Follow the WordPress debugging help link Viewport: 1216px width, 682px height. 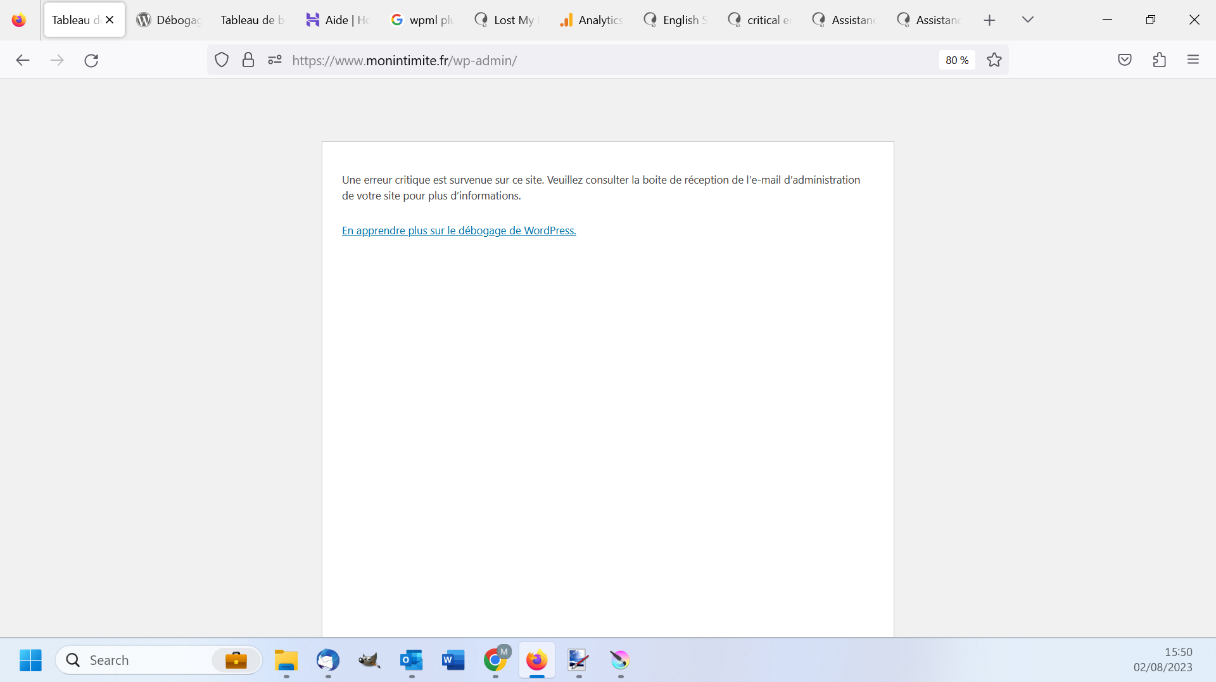(459, 230)
